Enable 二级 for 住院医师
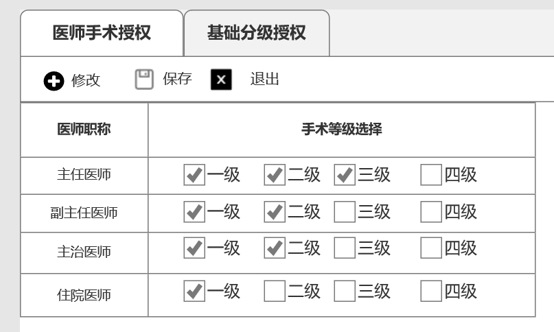Image resolution: width=554 pixels, height=332 pixels. (x=275, y=292)
